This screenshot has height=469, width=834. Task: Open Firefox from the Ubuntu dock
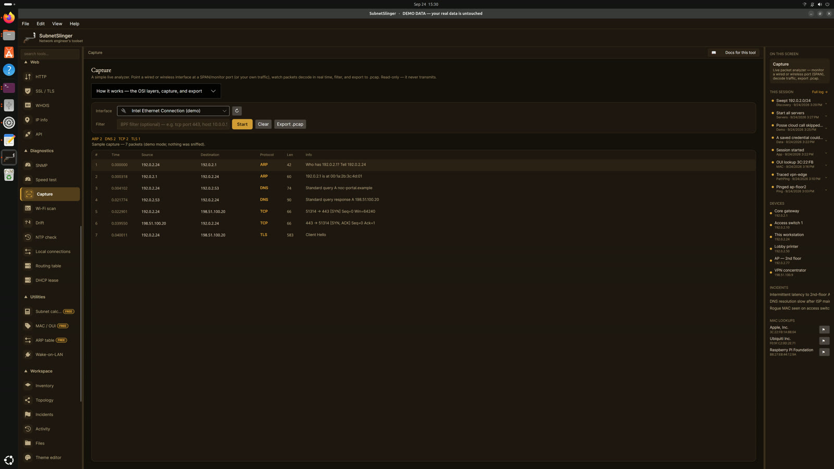click(9, 18)
